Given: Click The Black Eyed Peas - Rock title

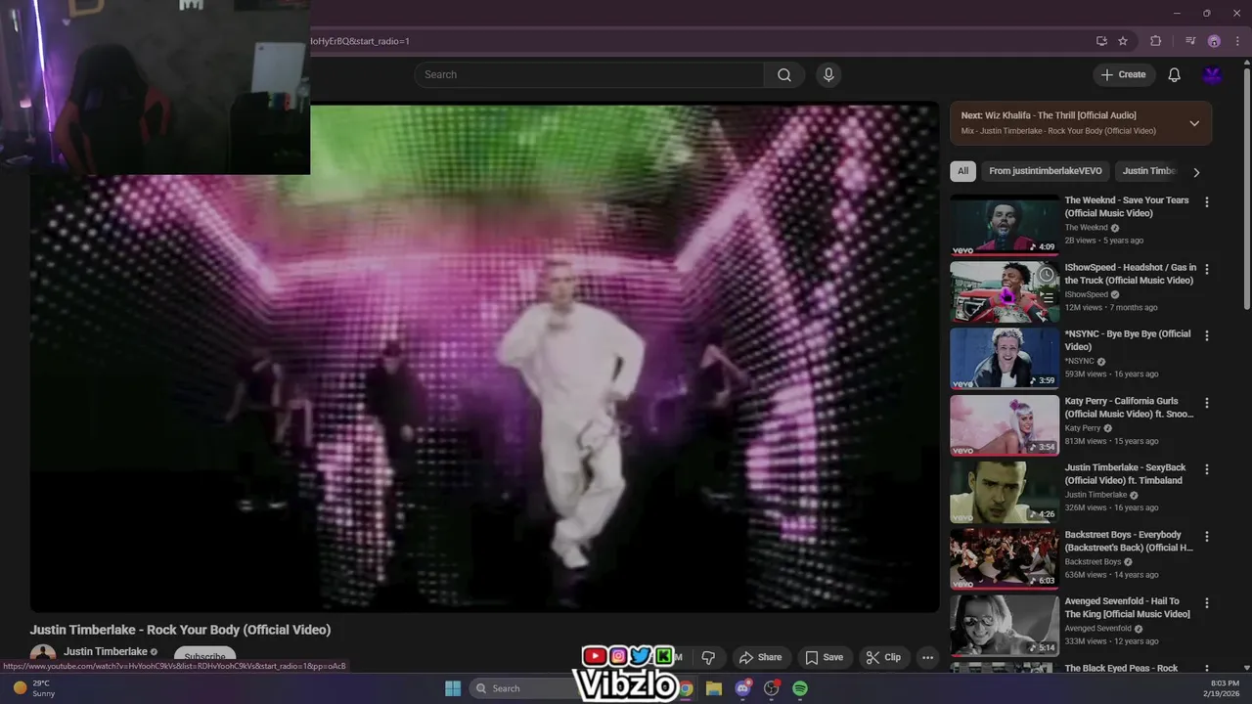Looking at the screenshot, I should (x=1121, y=668).
